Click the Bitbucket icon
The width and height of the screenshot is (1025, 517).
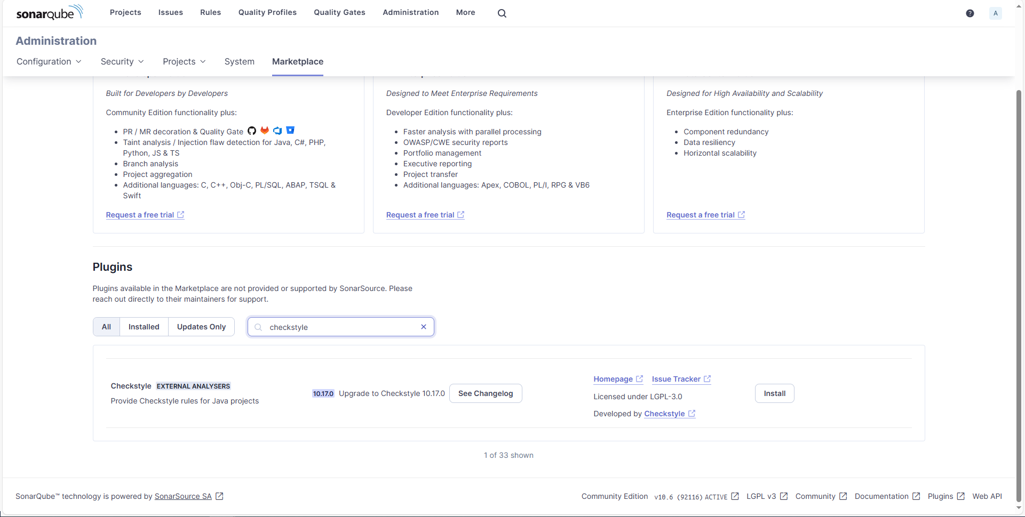[290, 131]
